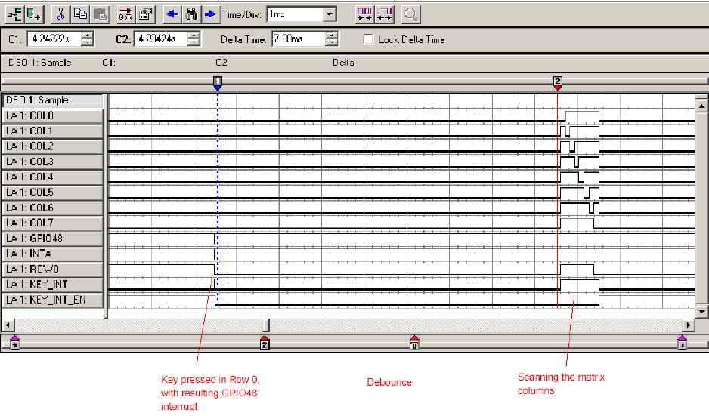Click the C1 time input field

(x=54, y=39)
